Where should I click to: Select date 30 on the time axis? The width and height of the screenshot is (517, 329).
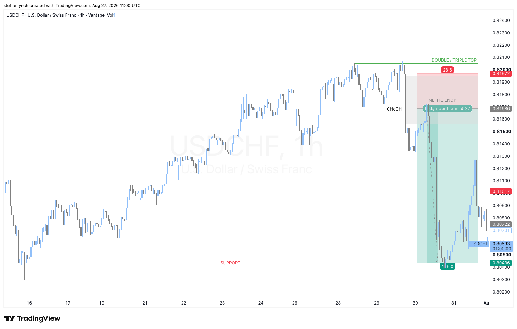pyautogui.click(x=415, y=303)
